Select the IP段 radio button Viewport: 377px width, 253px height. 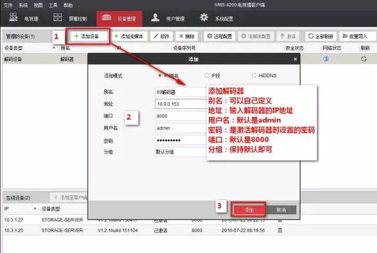coord(206,75)
